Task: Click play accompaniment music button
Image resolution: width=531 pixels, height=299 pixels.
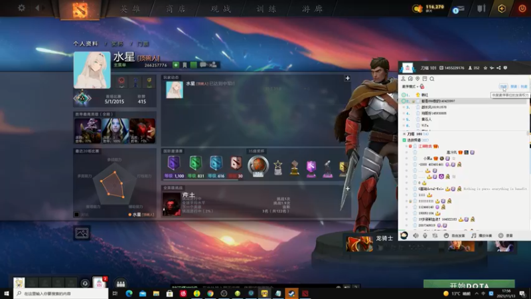Action: 482,235
